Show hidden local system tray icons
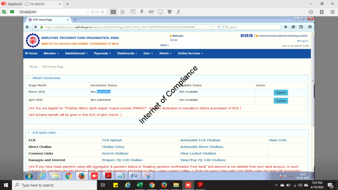Image resolution: width=338 pixels, height=190 pixels. click(276, 185)
